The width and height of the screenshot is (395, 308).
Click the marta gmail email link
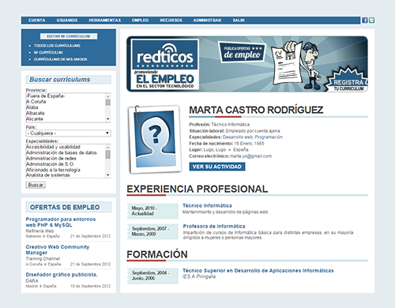(x=250, y=156)
